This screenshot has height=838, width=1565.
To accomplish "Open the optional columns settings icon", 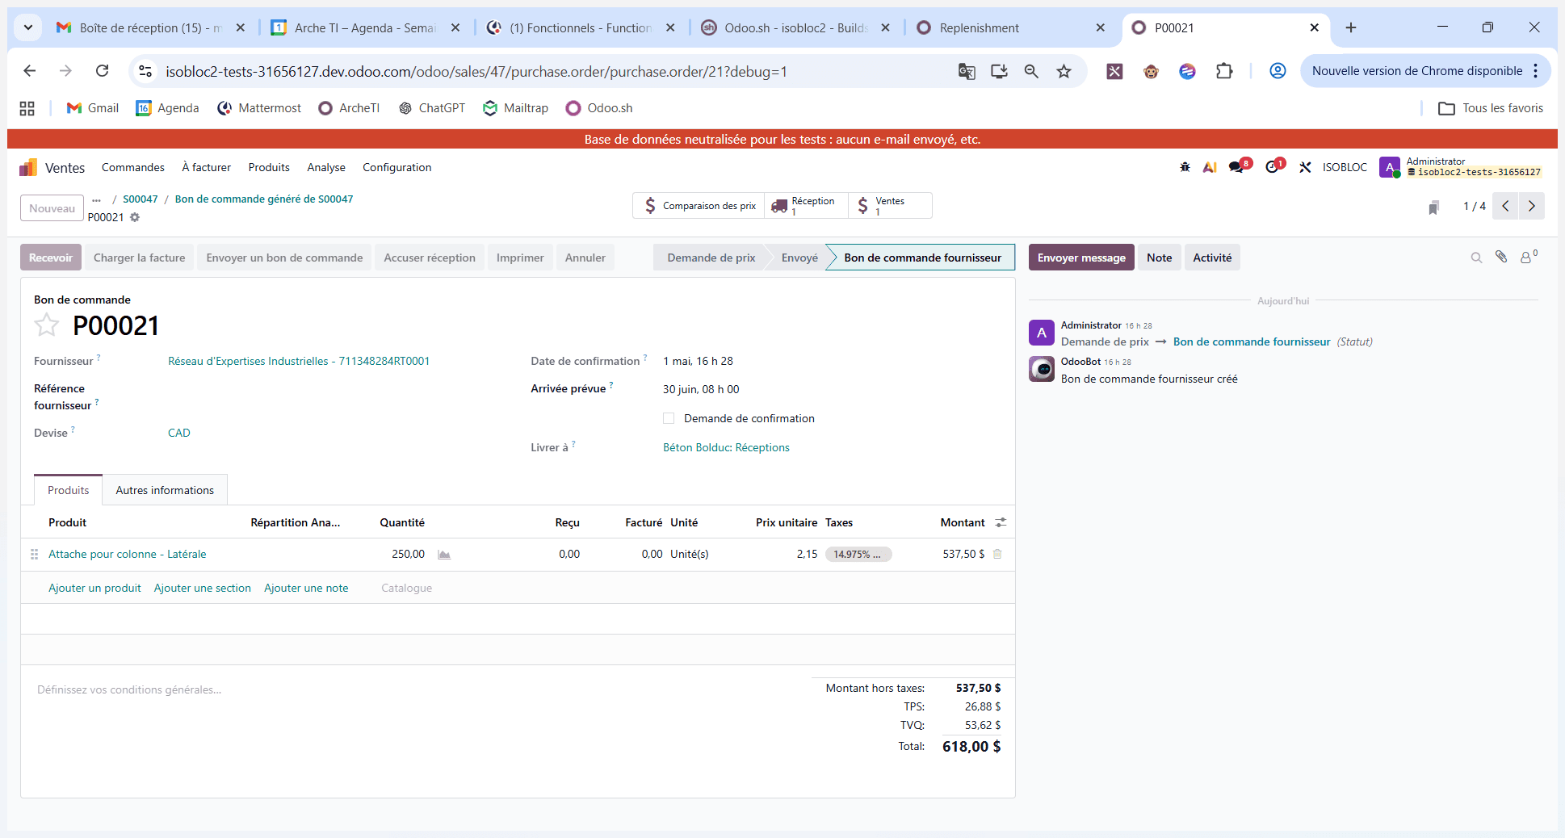I will (x=1001, y=522).
